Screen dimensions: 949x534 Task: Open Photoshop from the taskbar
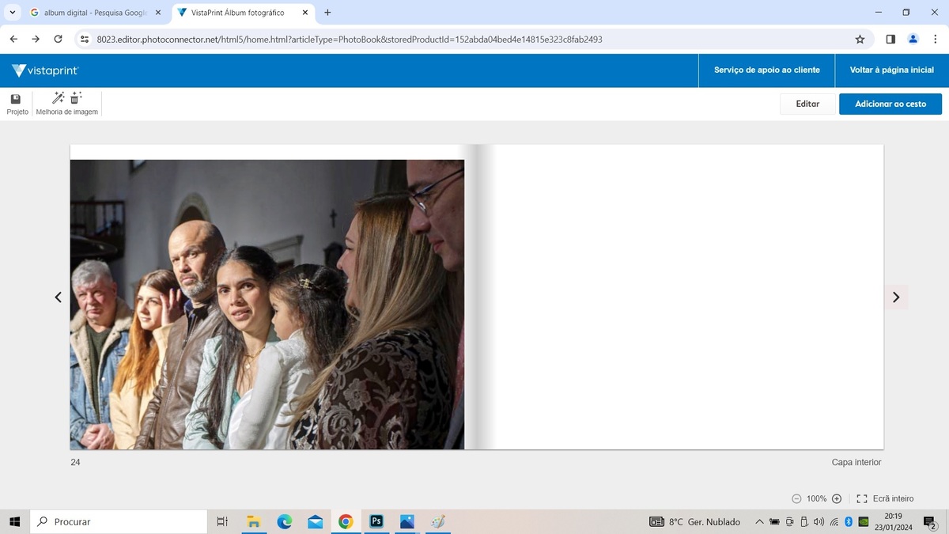click(x=376, y=521)
